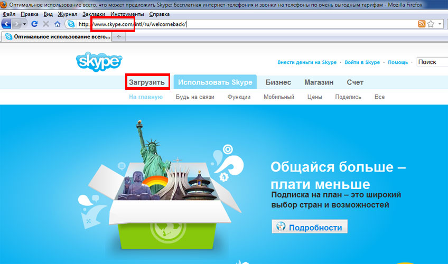Click the Skype favicon on the tab
The image size is (448, 264).
pyautogui.click(x=8, y=36)
